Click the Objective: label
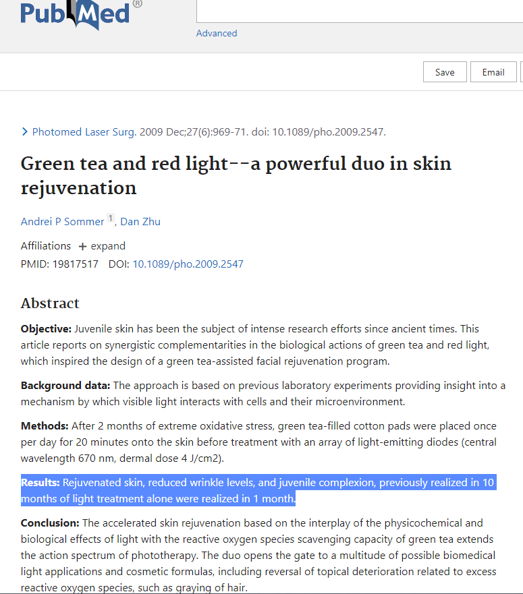Viewport: 523px width, 594px height. point(46,329)
